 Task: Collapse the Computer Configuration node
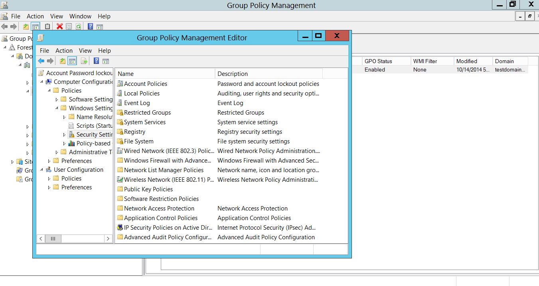point(41,82)
